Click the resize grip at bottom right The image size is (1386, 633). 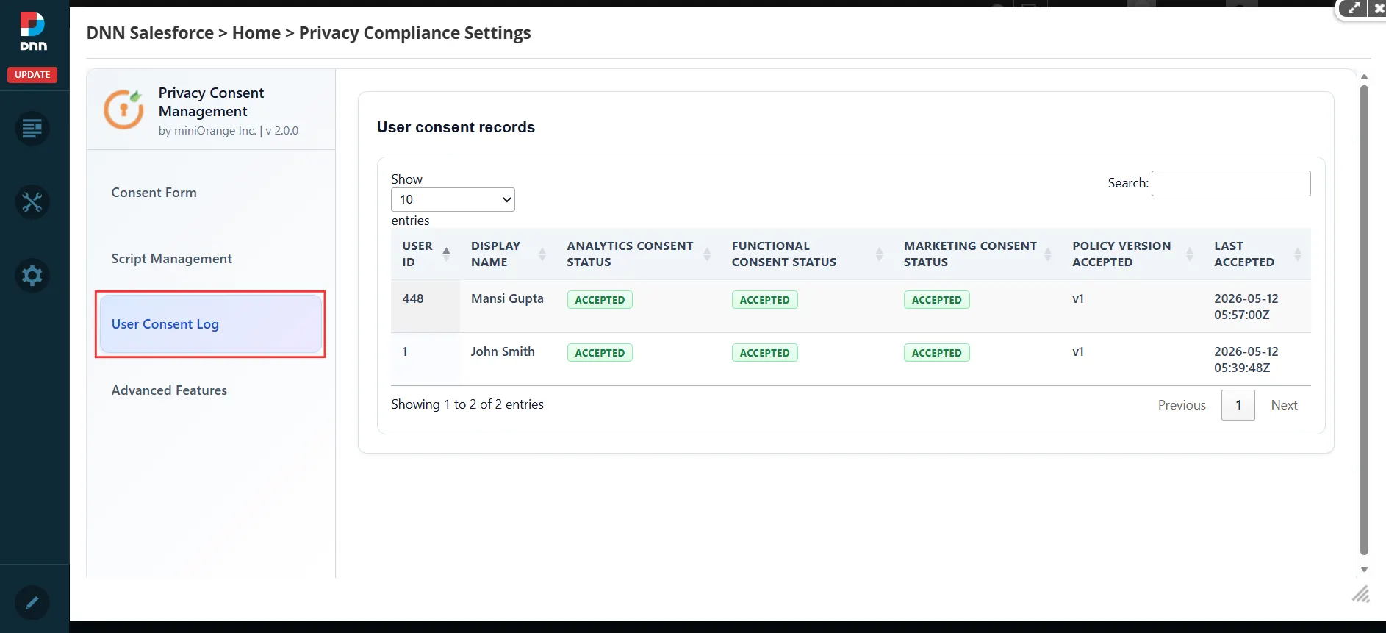[x=1361, y=594]
